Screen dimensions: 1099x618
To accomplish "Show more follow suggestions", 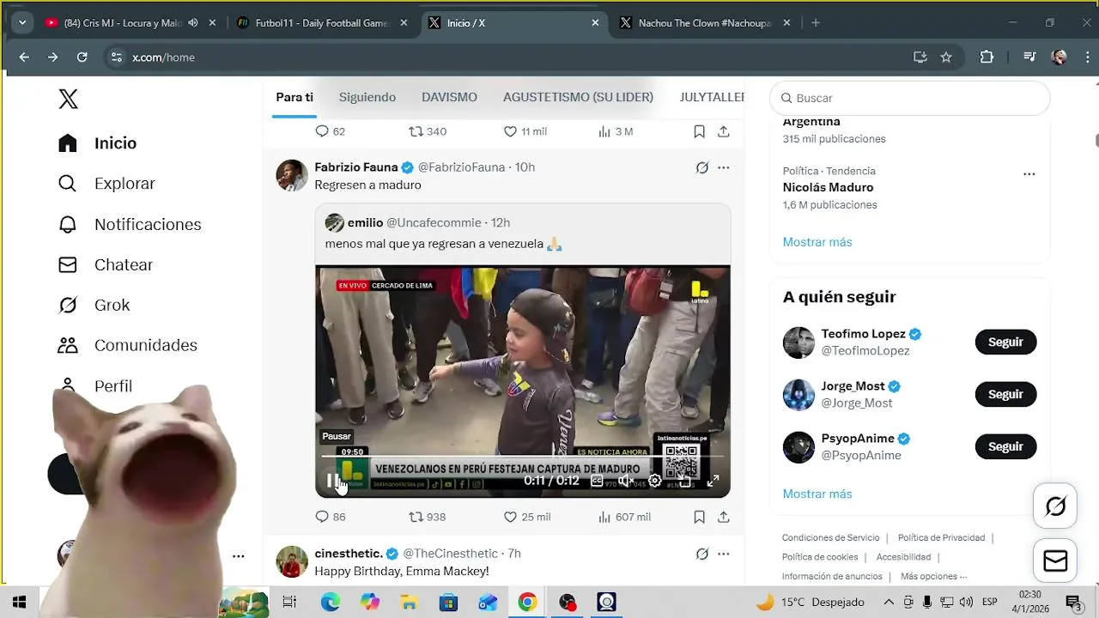I will (817, 494).
